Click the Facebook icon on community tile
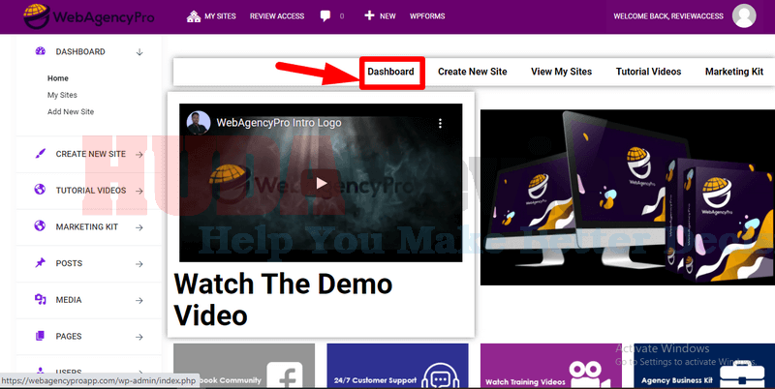 [x=285, y=376]
